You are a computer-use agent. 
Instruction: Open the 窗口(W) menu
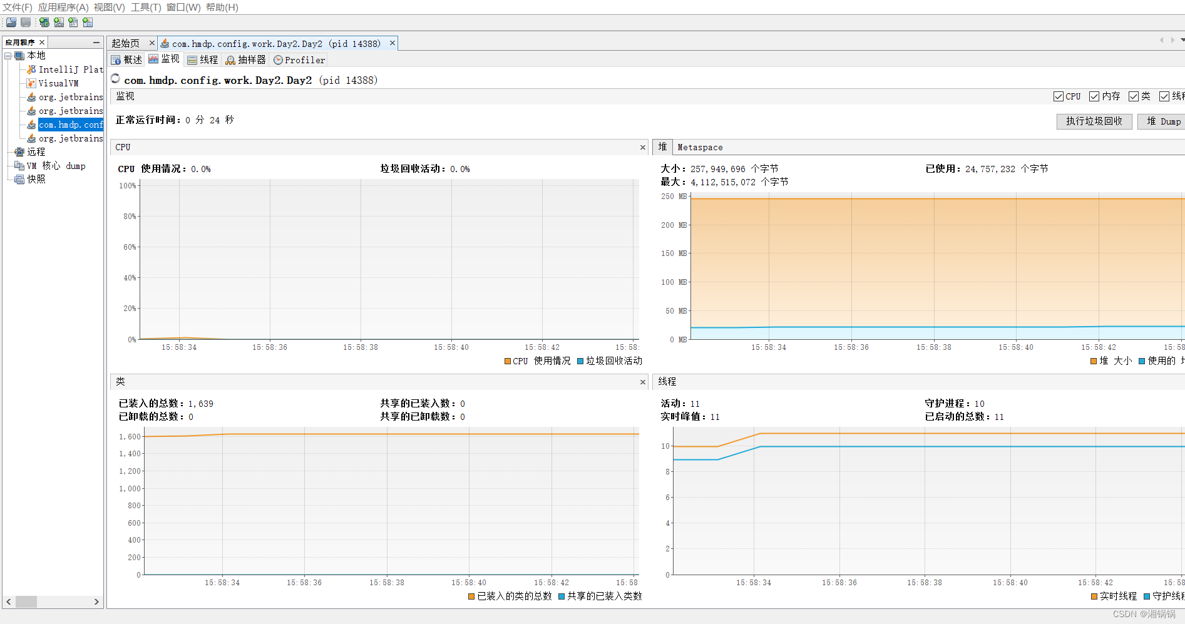coord(183,8)
